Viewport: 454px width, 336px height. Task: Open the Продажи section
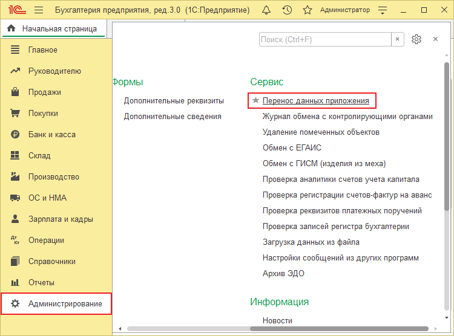coord(45,92)
